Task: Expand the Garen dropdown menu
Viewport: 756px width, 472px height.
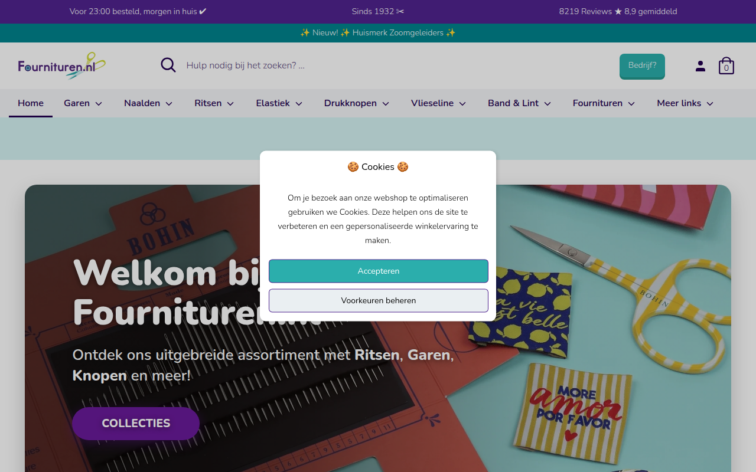Action: coord(83,103)
